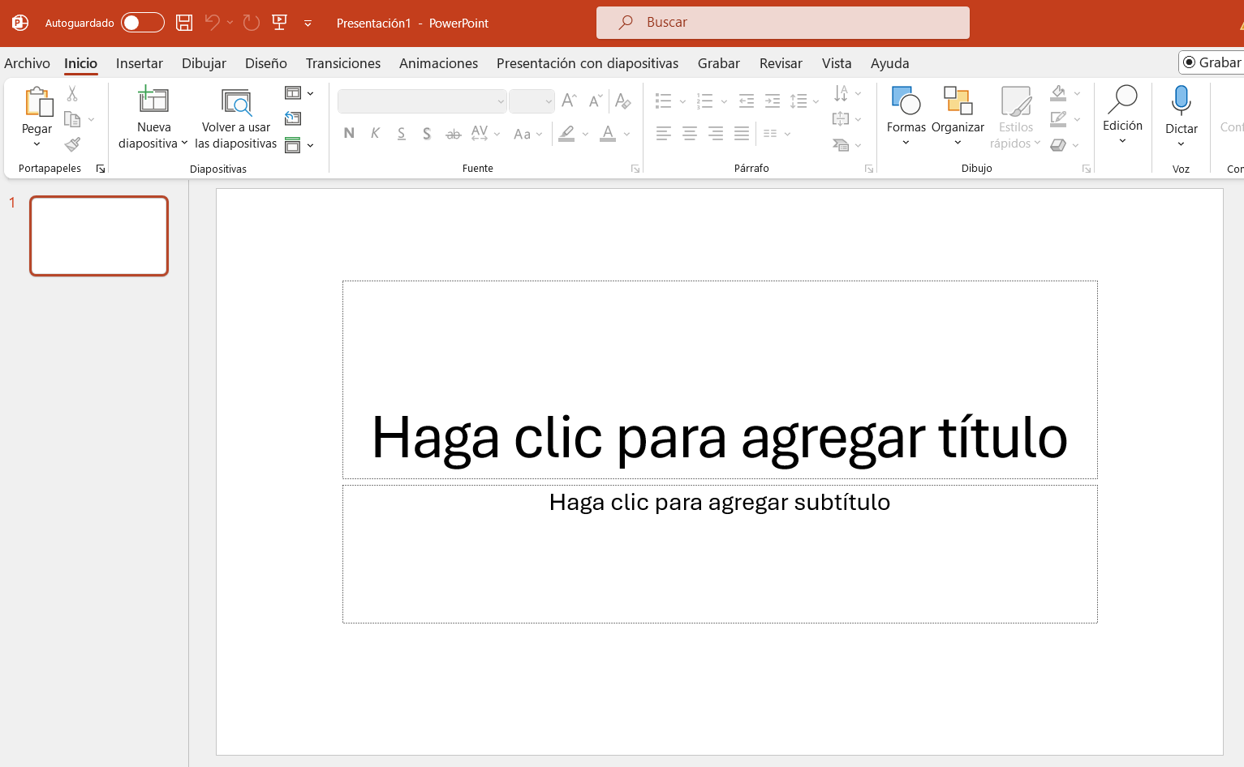This screenshot has height=767, width=1244.
Task: Open the font size dropdown
Action: (x=549, y=101)
